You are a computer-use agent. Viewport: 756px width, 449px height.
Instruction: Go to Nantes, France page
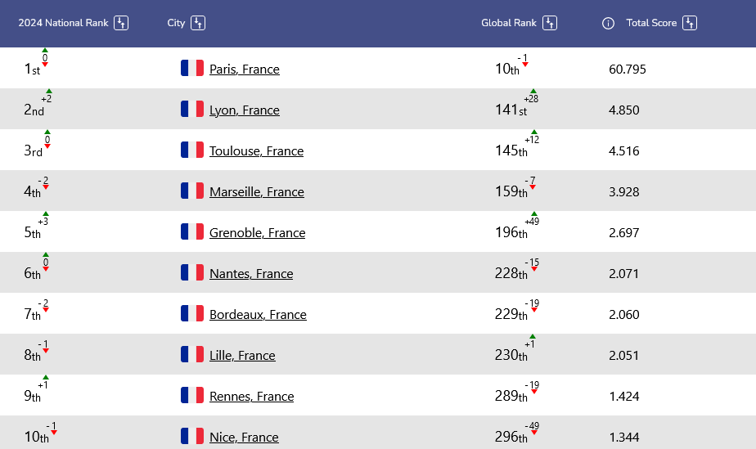point(251,274)
